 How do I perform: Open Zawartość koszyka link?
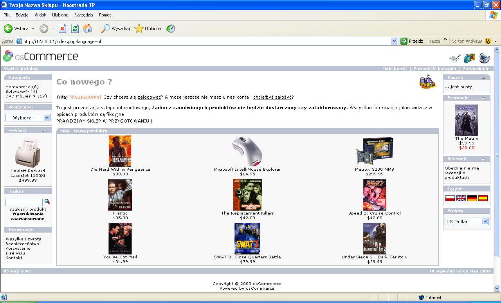click(435, 69)
